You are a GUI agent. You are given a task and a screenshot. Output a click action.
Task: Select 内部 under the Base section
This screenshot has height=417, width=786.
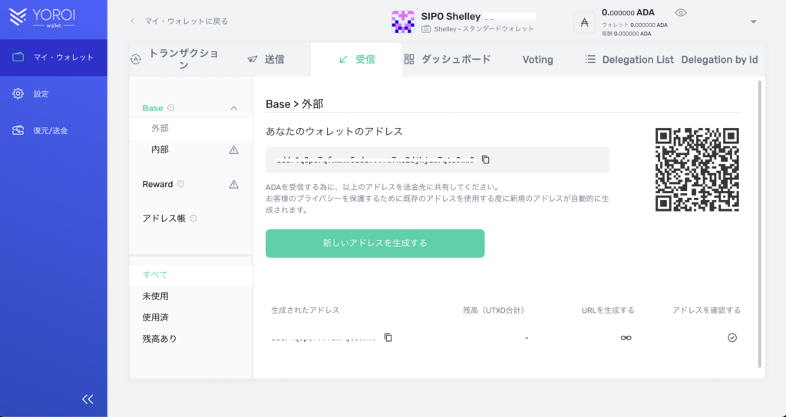click(160, 149)
